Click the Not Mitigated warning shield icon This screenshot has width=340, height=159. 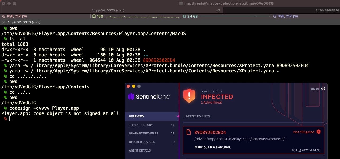click(318, 132)
